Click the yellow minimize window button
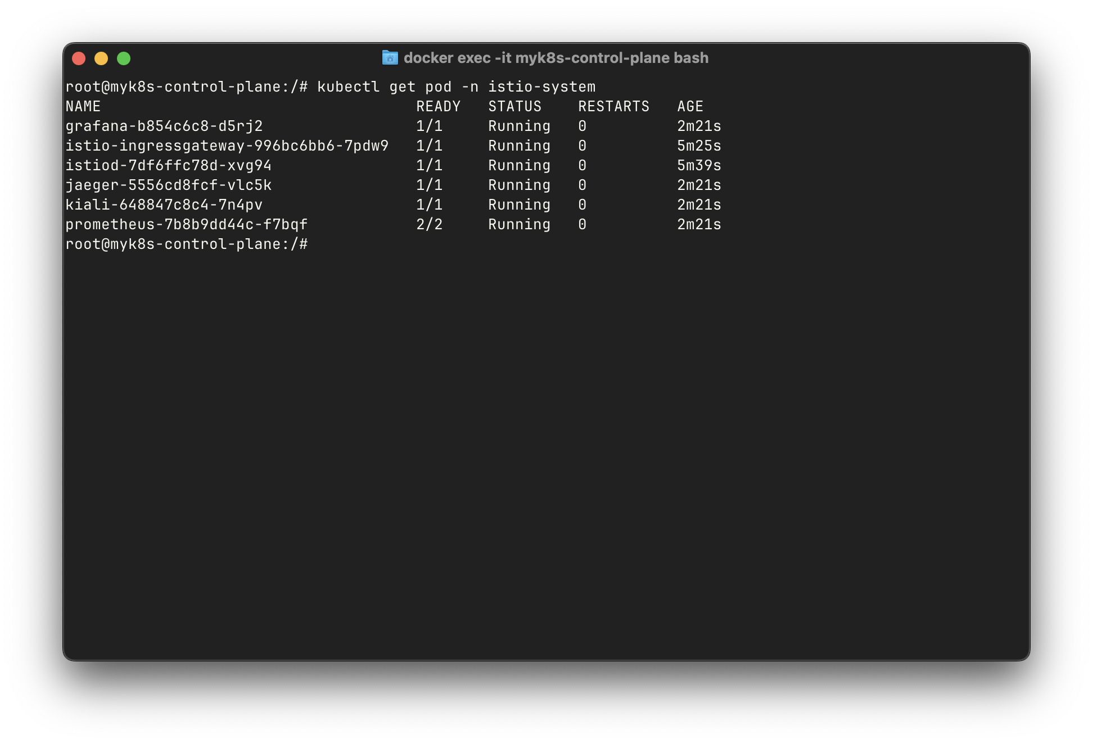This screenshot has height=744, width=1093. click(101, 58)
